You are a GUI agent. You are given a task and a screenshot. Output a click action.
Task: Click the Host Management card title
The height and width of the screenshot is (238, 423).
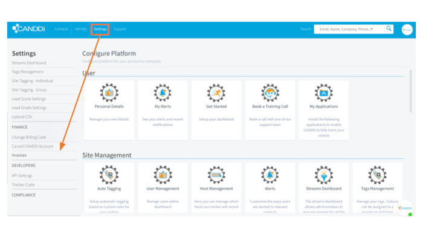(x=216, y=188)
